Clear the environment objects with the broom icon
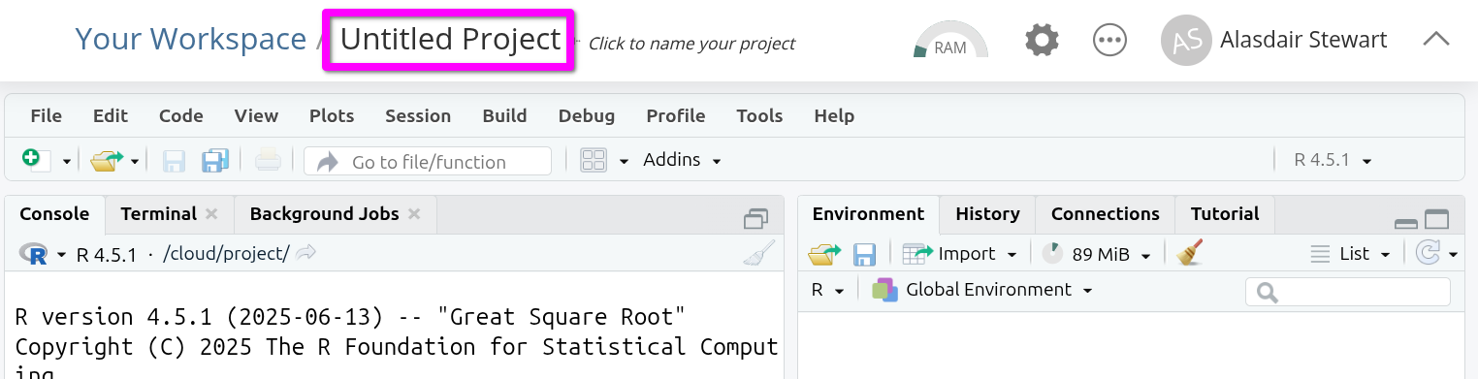Viewport: 1478px width, 379px height. click(x=1190, y=254)
